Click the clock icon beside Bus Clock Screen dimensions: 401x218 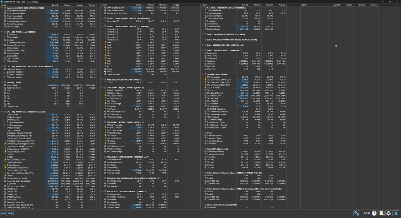5,40
